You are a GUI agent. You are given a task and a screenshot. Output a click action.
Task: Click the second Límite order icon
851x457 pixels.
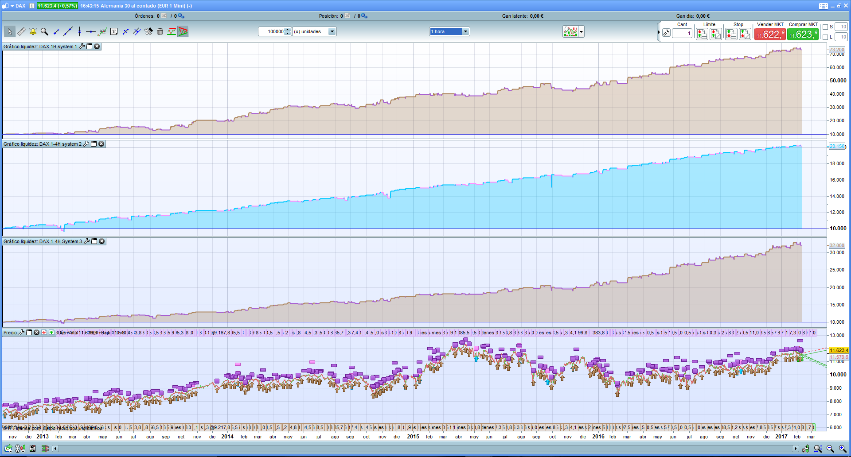[x=716, y=34]
